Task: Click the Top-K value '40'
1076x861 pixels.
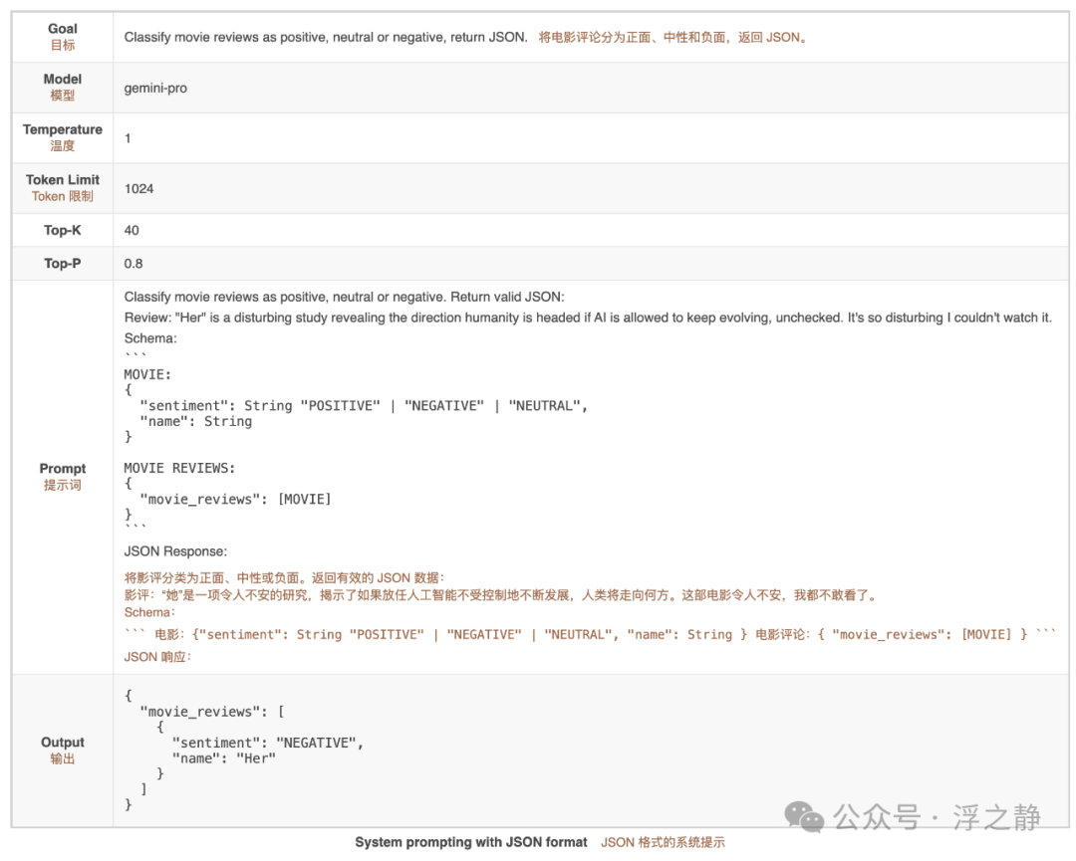Action: coord(132,230)
